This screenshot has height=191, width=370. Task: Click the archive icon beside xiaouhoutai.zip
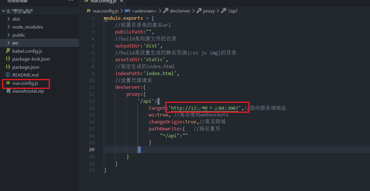coord(8,91)
